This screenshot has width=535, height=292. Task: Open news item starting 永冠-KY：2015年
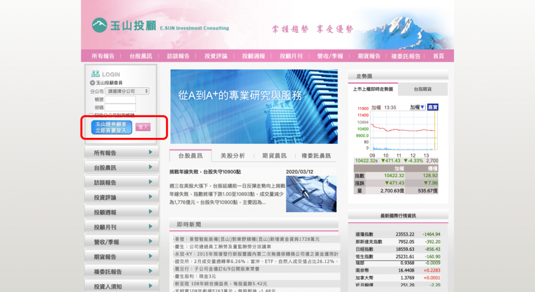click(256, 254)
